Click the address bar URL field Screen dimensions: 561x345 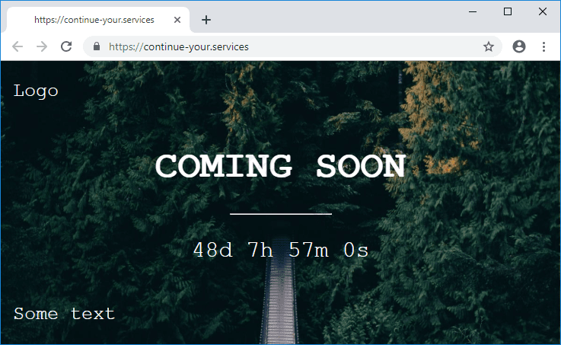(292, 46)
